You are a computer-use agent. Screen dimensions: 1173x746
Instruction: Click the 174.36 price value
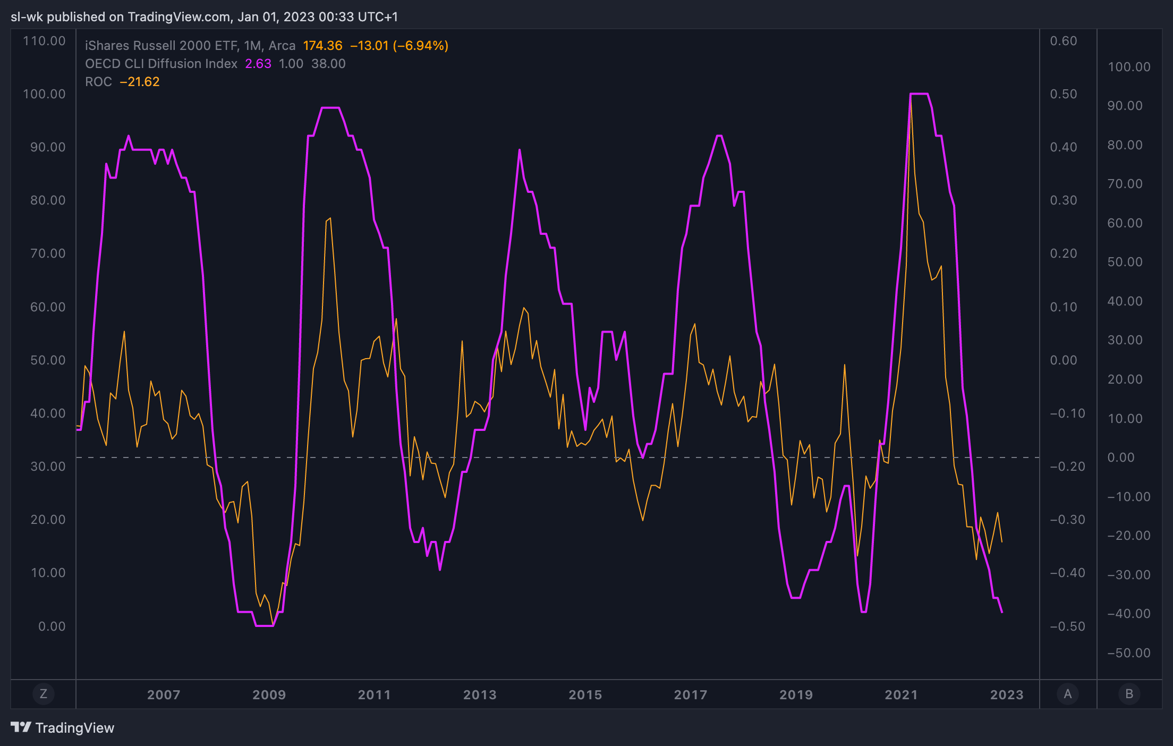(322, 46)
